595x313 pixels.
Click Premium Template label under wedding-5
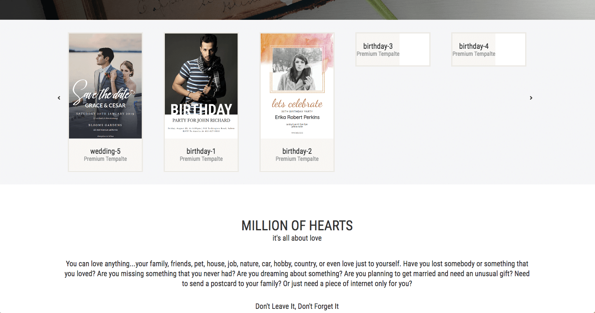click(x=105, y=159)
